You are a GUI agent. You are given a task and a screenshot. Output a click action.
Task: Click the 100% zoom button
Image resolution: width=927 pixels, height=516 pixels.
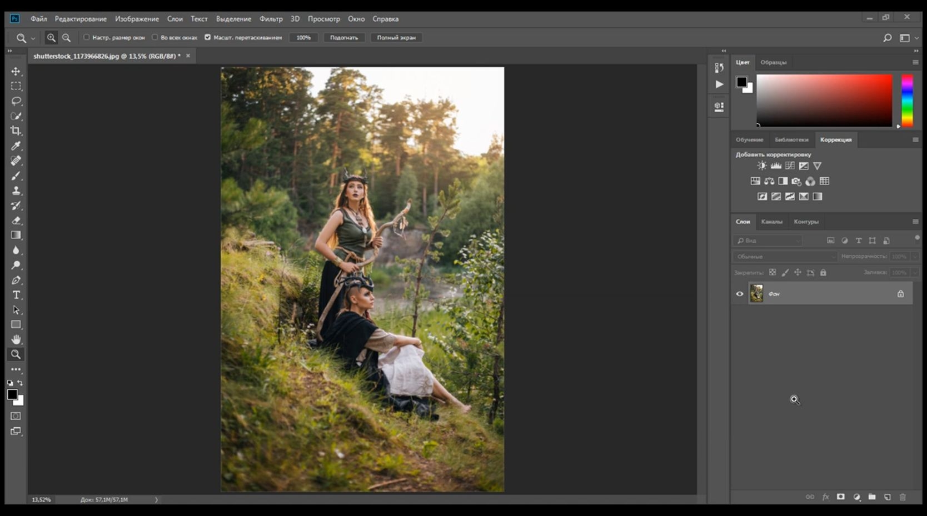303,38
